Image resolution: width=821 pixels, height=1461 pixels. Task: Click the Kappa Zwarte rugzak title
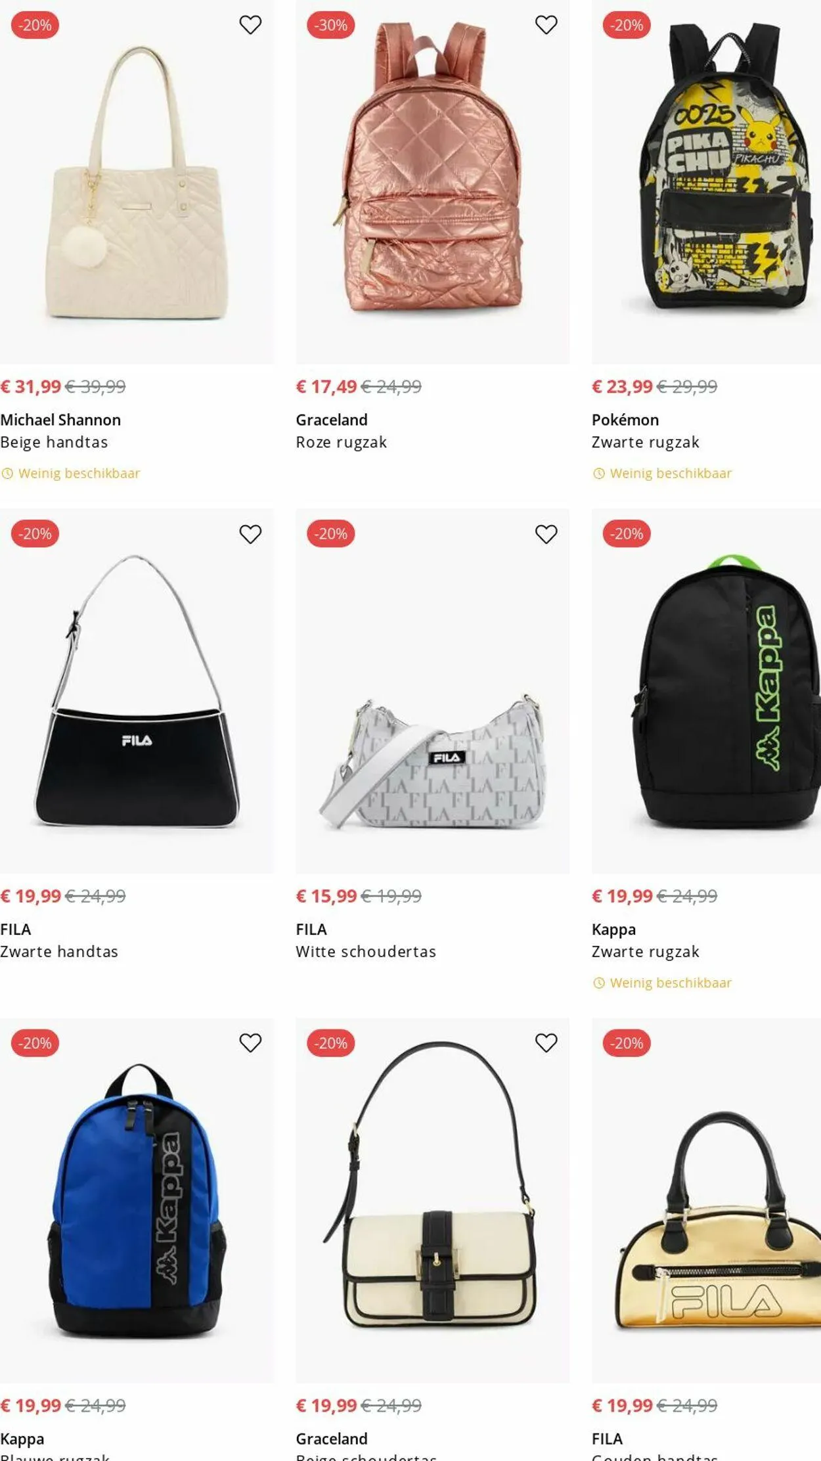[646, 952]
